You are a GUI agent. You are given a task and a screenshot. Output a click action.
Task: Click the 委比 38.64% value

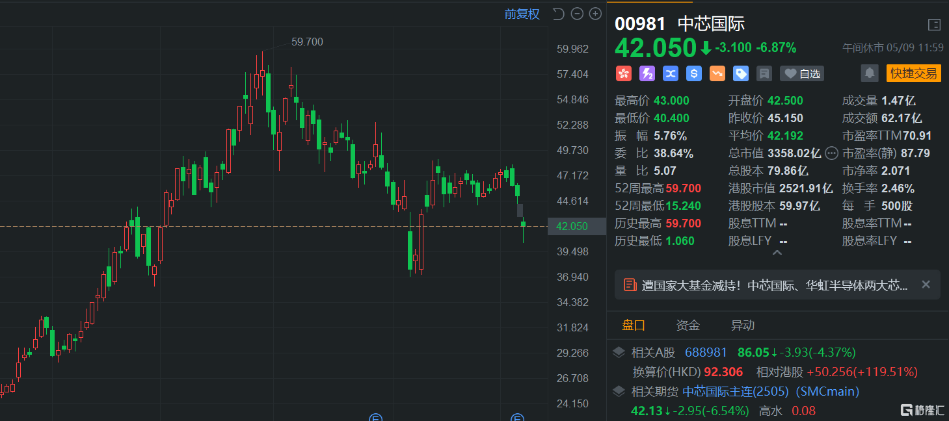[x=673, y=153]
